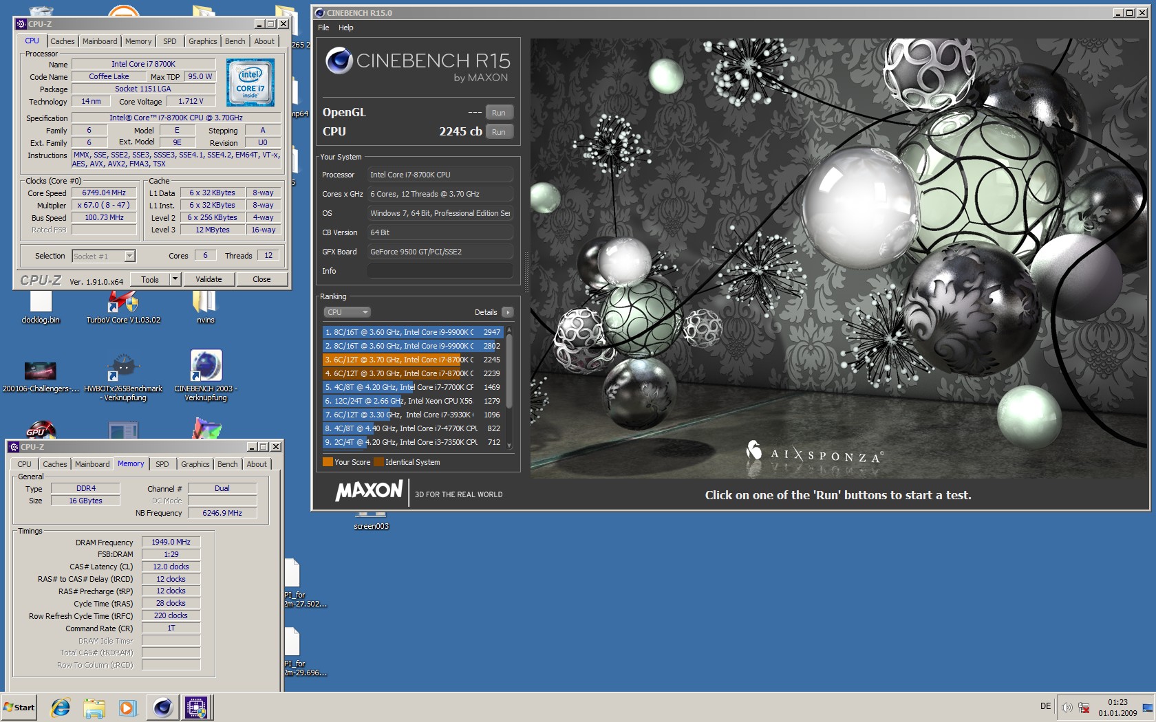Open TurboV Core V1.03.02 desktop shortcut

(x=123, y=307)
